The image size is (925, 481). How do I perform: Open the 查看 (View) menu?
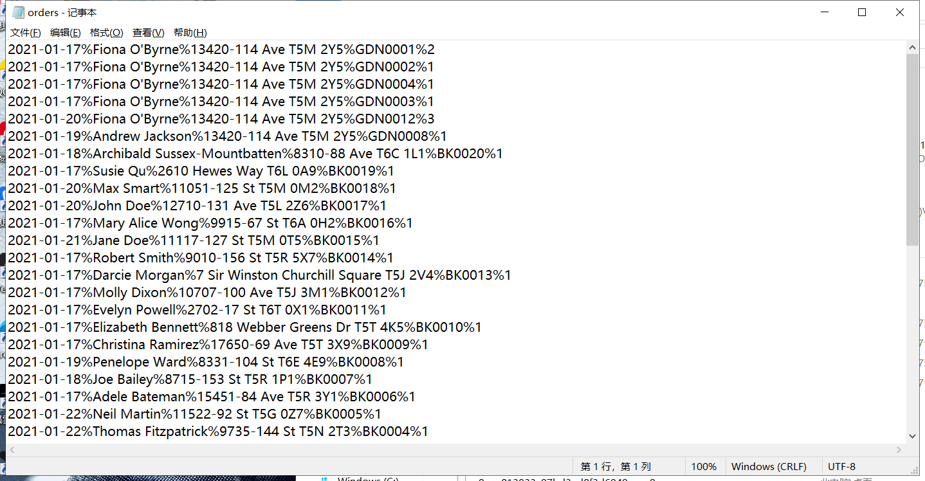tap(147, 32)
